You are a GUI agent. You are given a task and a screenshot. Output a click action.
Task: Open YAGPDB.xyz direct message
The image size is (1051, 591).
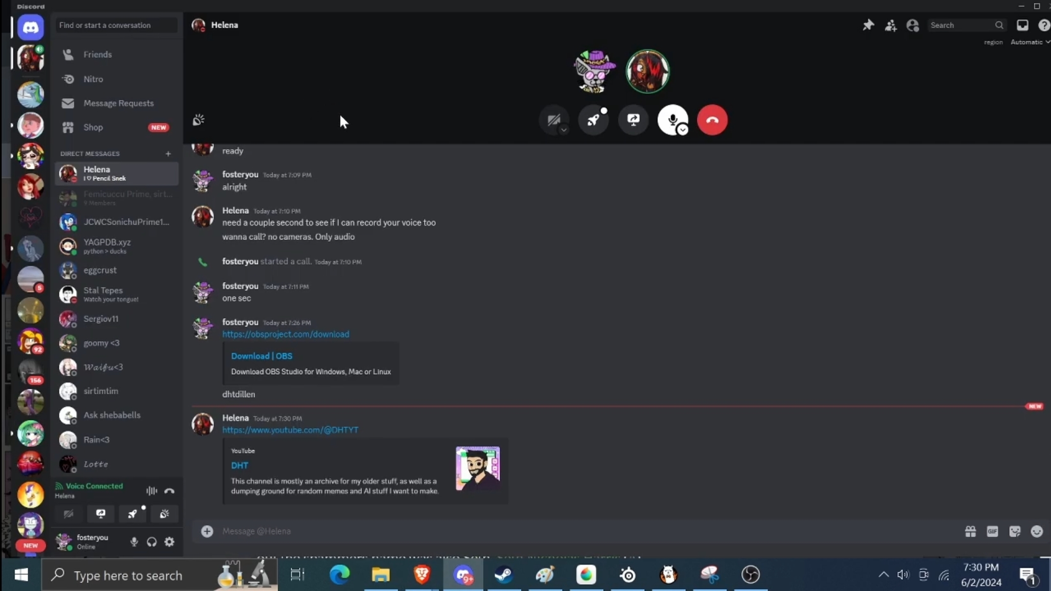point(117,246)
